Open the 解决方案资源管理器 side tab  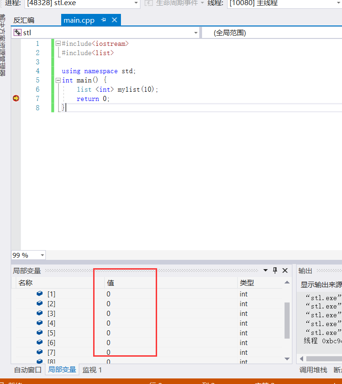[3, 45]
